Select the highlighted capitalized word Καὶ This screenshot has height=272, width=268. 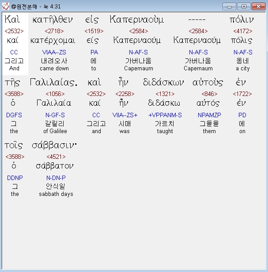[12, 19]
